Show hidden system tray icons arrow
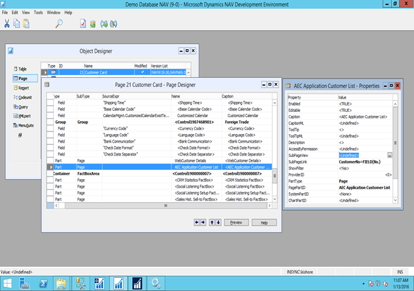Image resolution: width=414 pixels, height=291 pixels. (x=364, y=284)
